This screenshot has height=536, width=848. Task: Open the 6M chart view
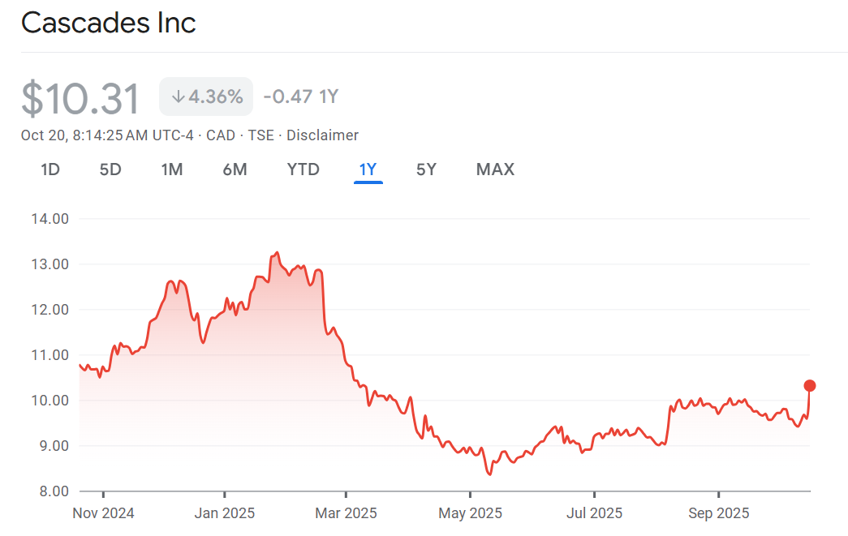click(235, 169)
